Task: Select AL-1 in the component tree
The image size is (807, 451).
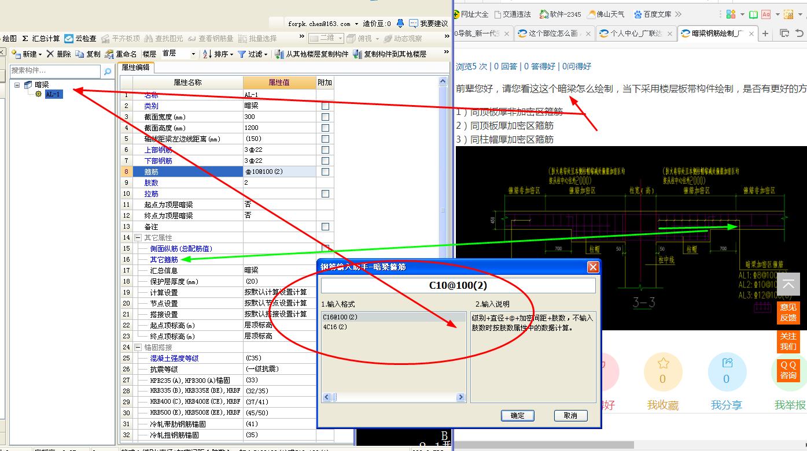Action: click(x=53, y=94)
